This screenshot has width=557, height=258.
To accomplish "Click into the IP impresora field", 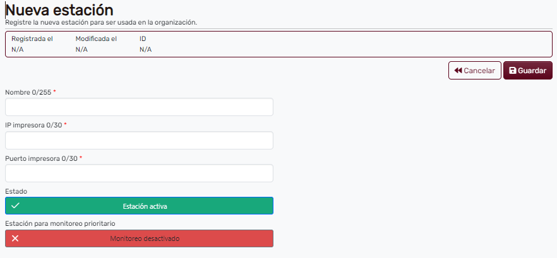I will tap(139, 140).
